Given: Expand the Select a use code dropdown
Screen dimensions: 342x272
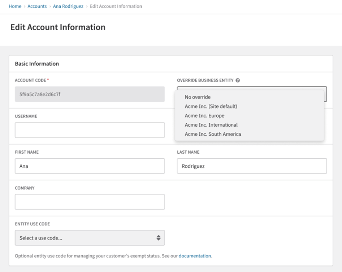Looking at the screenshot, I should 90,238.
